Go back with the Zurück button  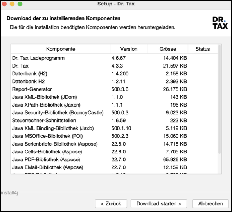coord(111,203)
